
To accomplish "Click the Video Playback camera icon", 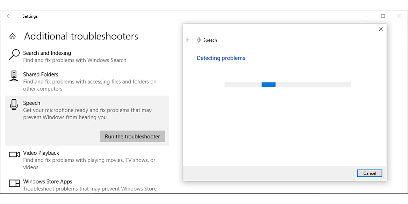I will 14,155.
